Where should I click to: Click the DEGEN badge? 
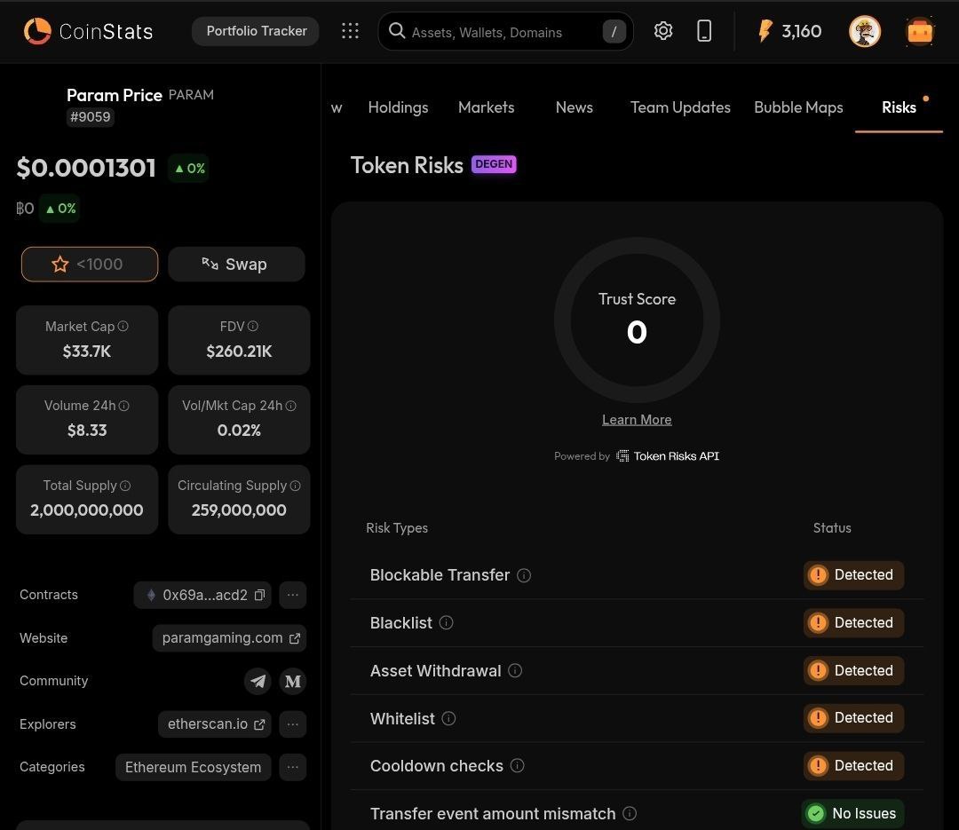tap(494, 164)
